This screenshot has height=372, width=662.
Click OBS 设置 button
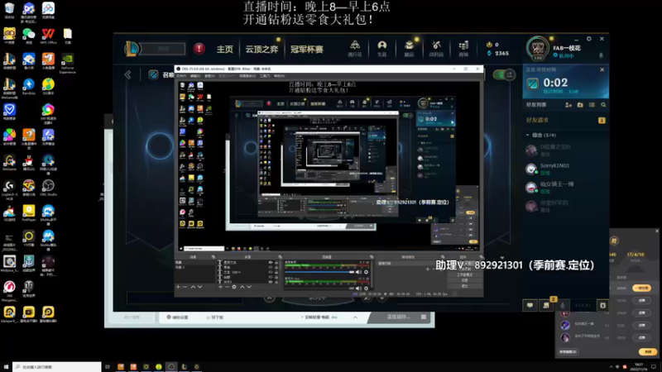[x=464, y=280]
